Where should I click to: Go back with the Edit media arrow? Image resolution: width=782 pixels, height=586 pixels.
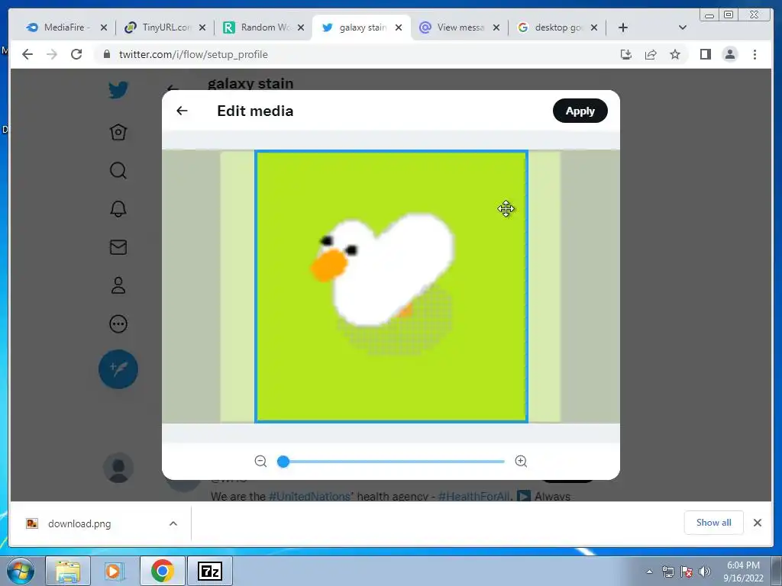click(x=182, y=111)
